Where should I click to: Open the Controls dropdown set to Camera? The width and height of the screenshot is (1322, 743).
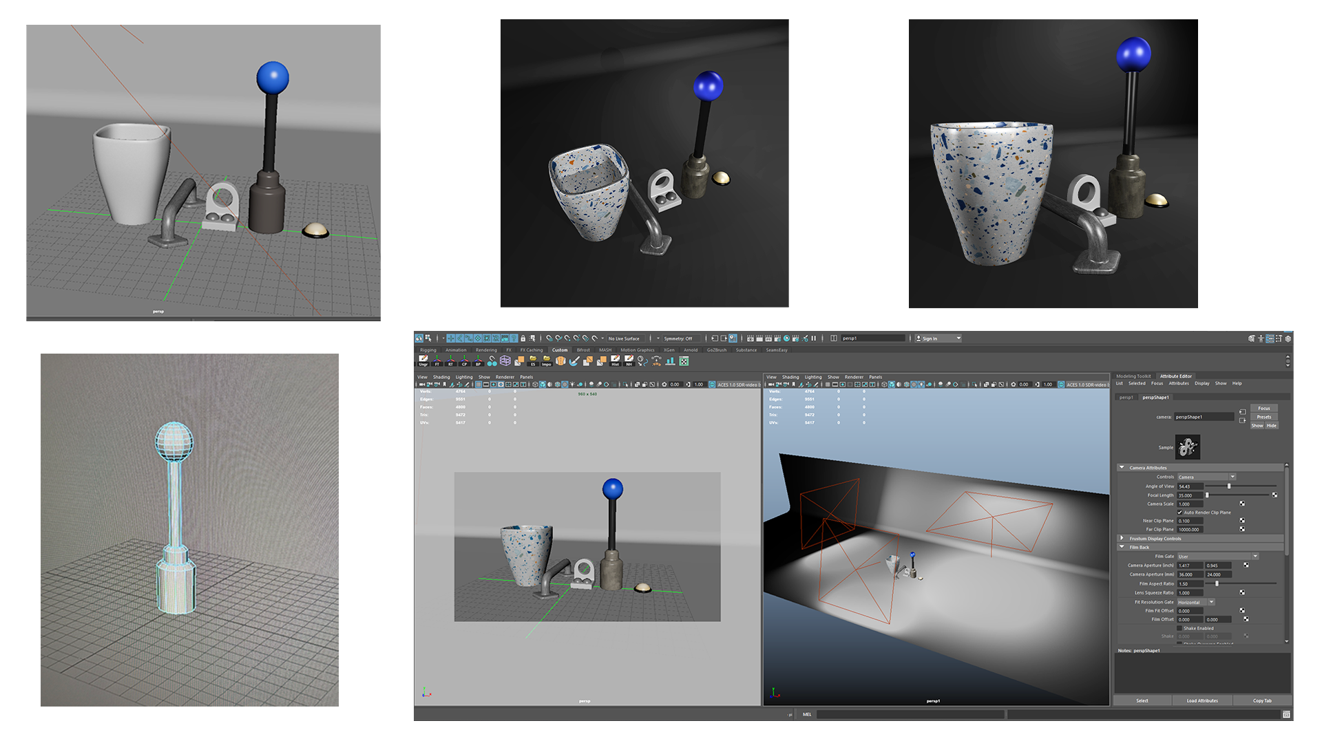[1206, 477]
